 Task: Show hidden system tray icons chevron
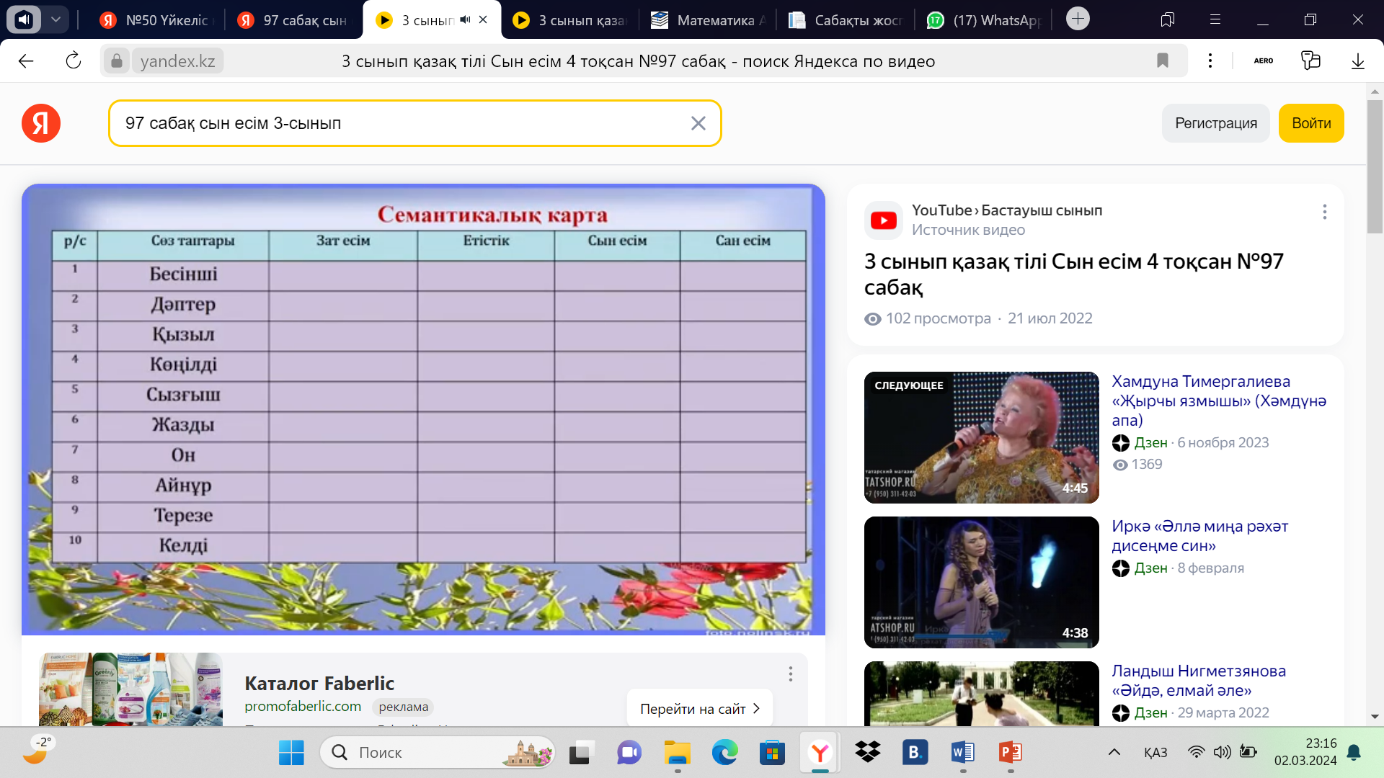1114,753
